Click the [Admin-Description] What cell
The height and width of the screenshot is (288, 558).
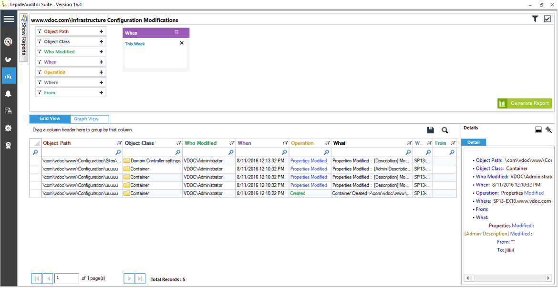372,169
